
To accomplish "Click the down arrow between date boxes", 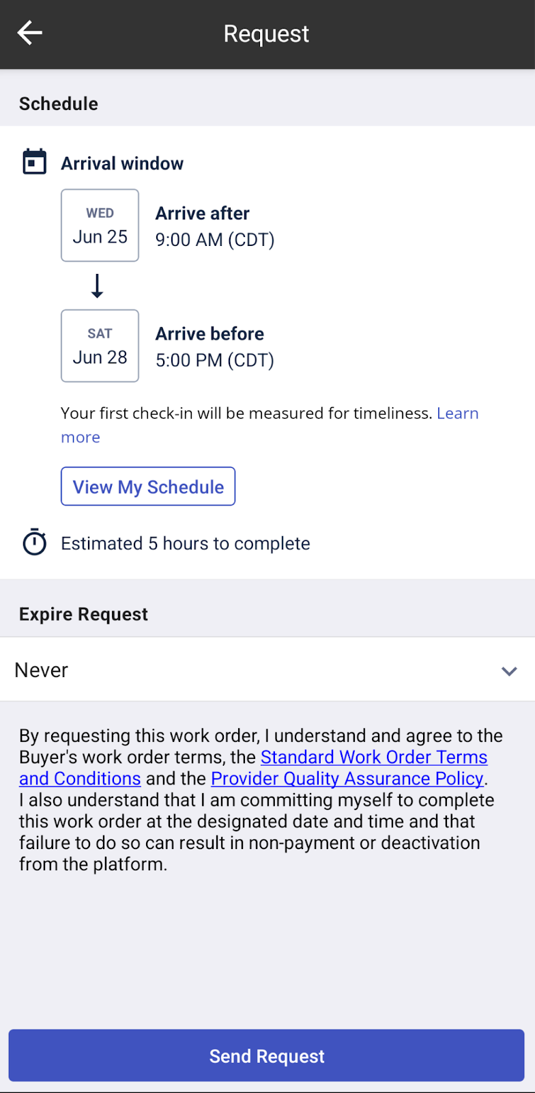I will [x=98, y=286].
